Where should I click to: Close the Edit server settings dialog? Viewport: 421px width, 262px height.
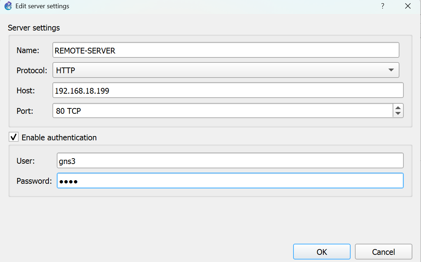[408, 6]
